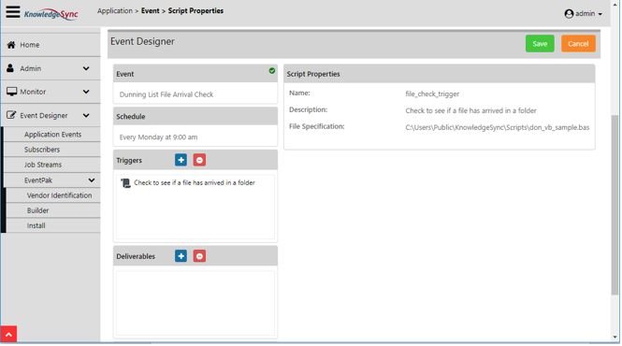This screenshot has height=346, width=622.
Task: Click Event breadcrumb link
Action: coord(150,10)
